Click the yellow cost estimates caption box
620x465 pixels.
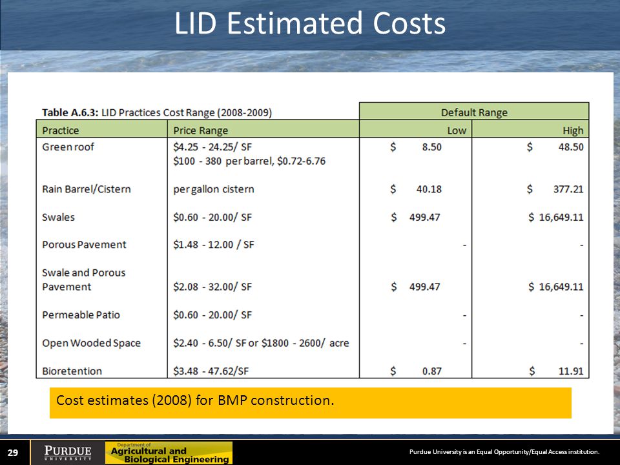click(311, 402)
